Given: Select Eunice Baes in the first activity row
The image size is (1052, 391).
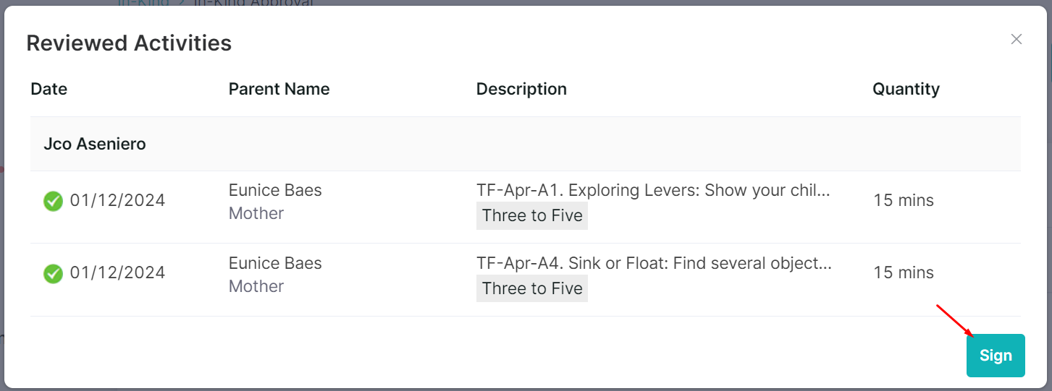Looking at the screenshot, I should [x=275, y=190].
